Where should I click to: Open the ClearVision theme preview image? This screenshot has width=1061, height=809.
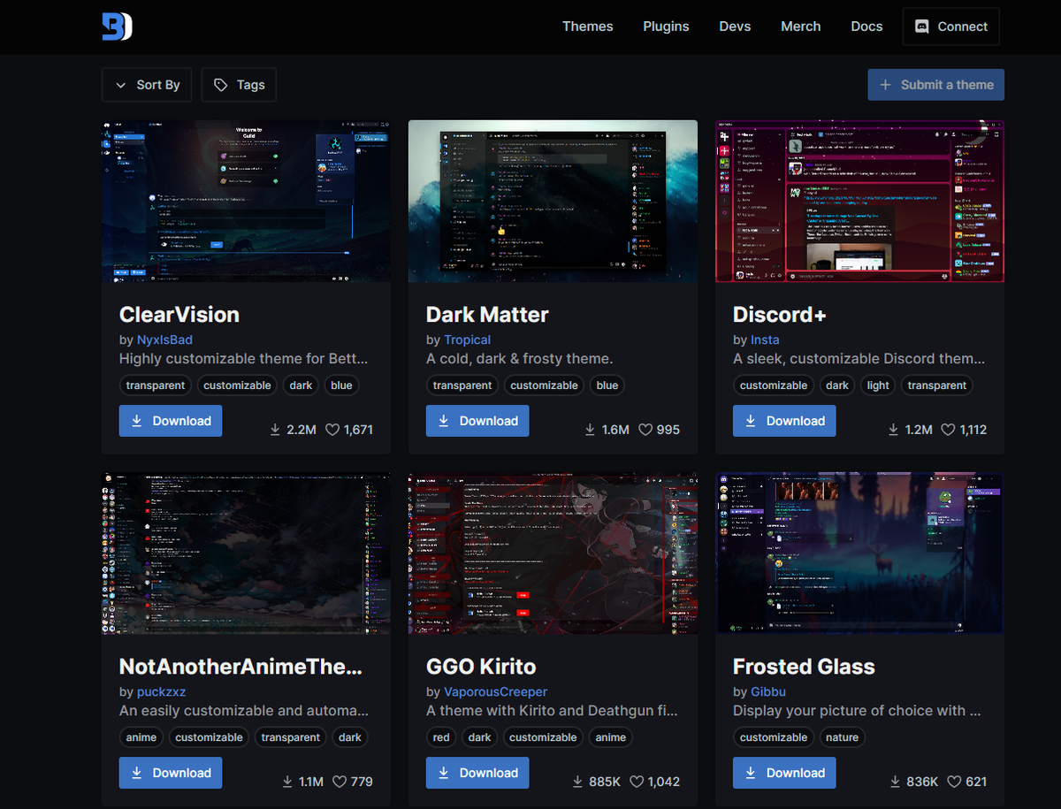tap(246, 202)
